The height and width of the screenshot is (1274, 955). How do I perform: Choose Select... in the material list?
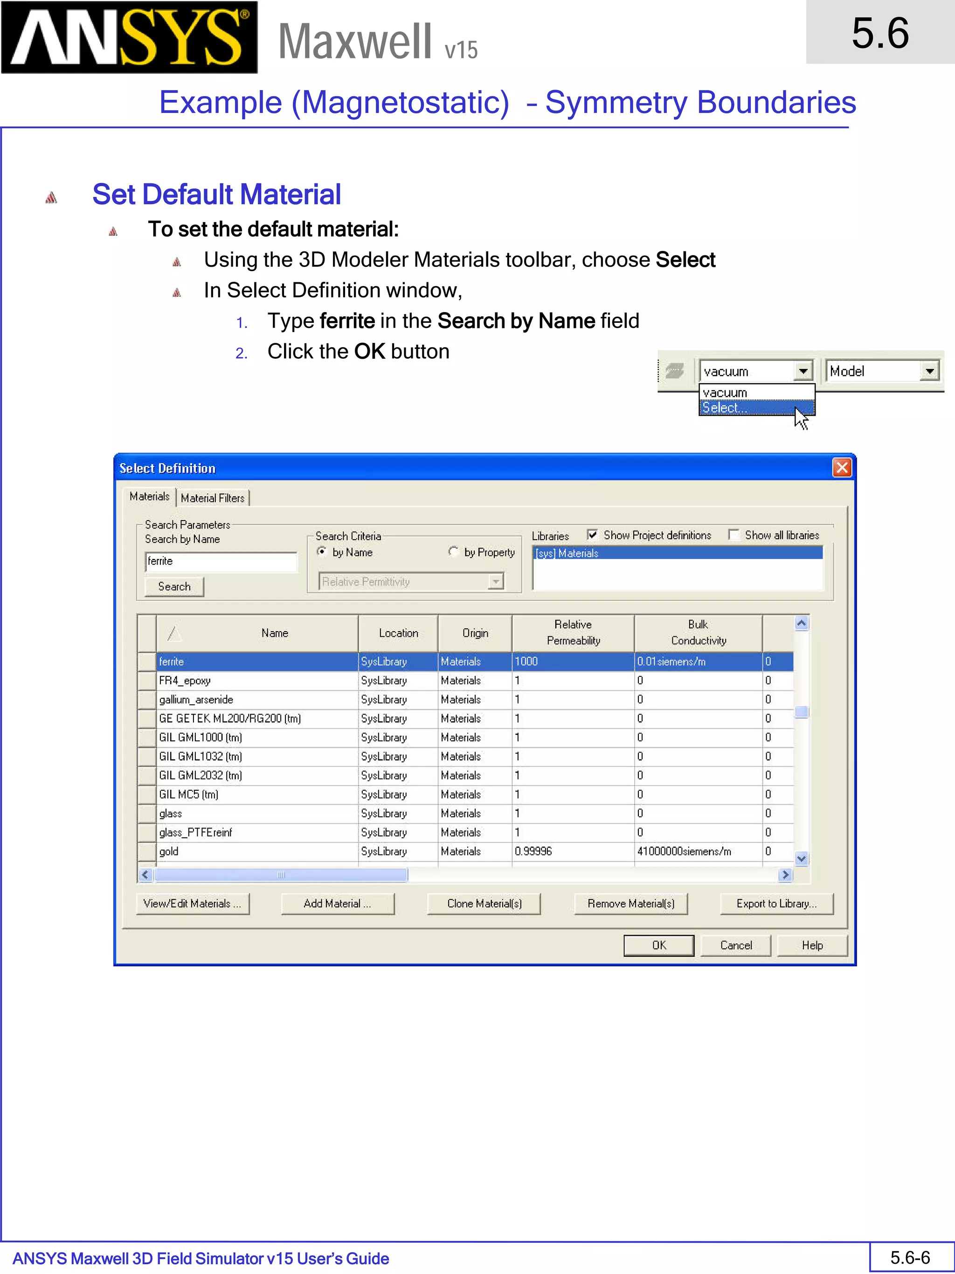click(756, 407)
